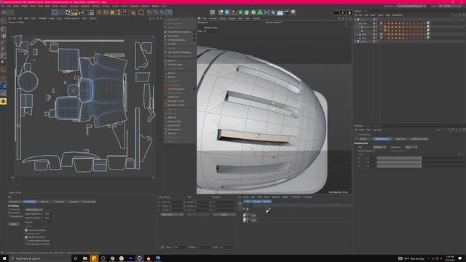
Task: Open the UV Mesh menu in the UV editor
Action: (42, 18)
